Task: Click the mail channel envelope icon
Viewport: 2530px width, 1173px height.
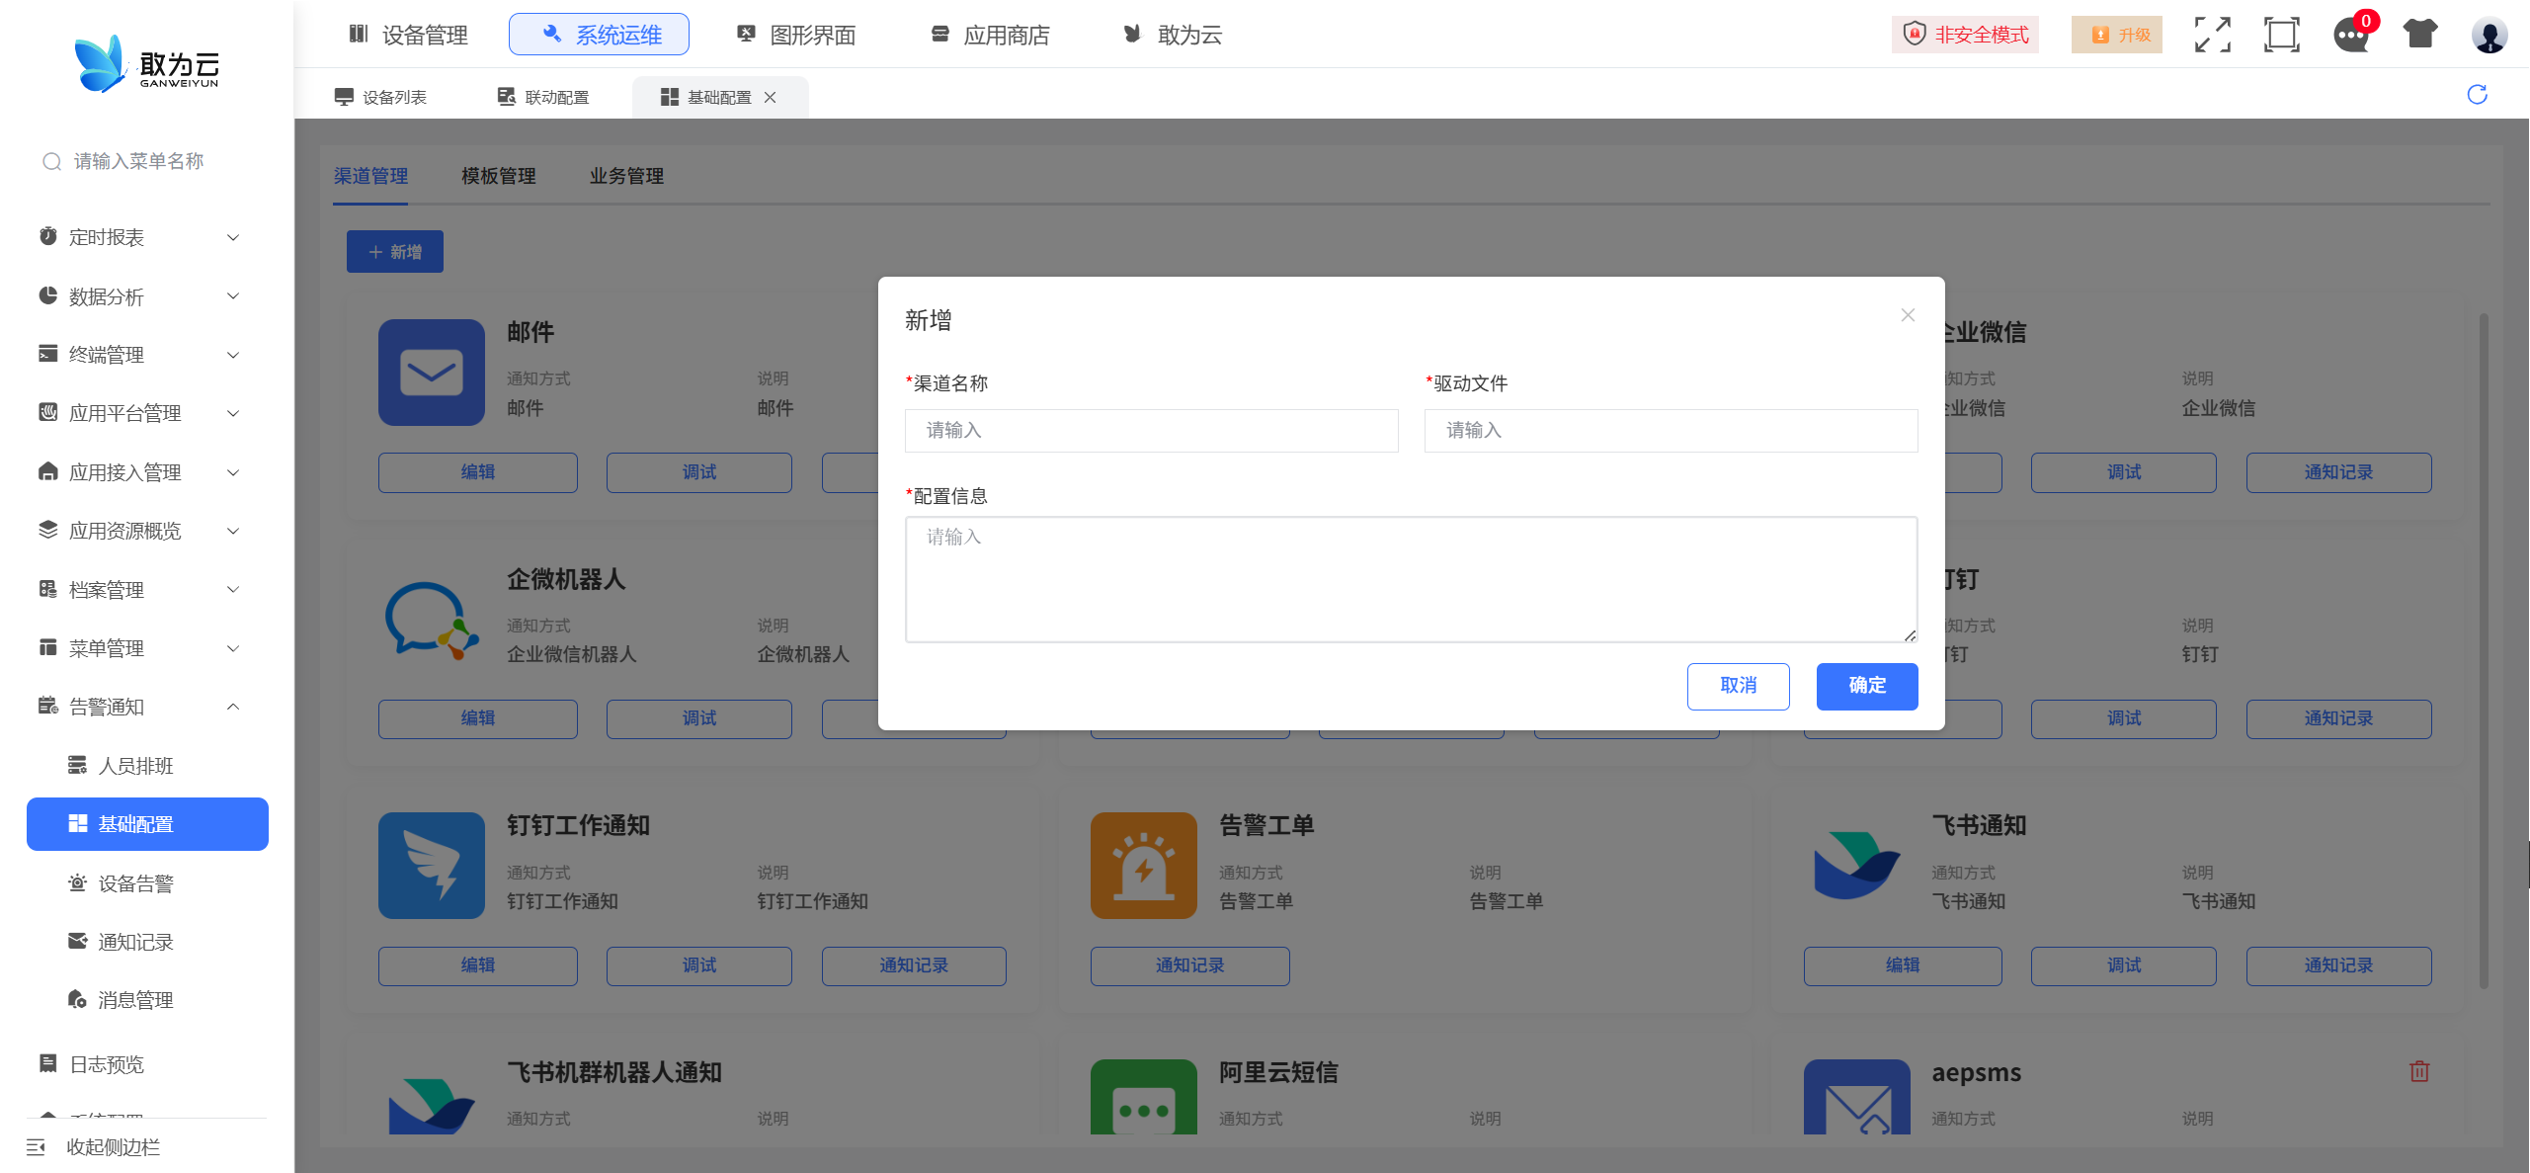Action: (432, 373)
